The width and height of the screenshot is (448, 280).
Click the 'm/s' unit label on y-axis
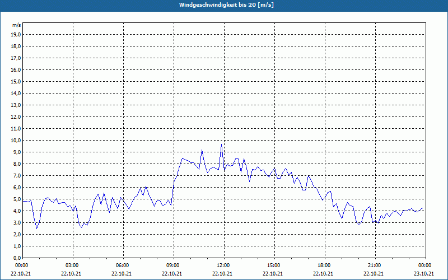pyautogui.click(x=17, y=25)
